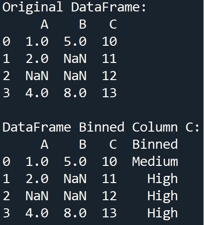Click NaN in column A of the original table

pos(37,76)
